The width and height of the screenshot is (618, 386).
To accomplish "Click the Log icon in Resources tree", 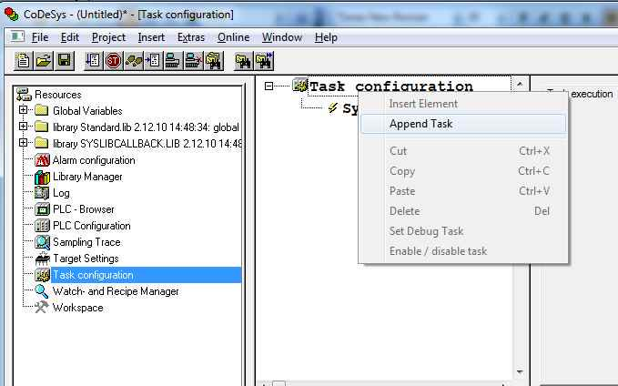I will pyautogui.click(x=42, y=193).
